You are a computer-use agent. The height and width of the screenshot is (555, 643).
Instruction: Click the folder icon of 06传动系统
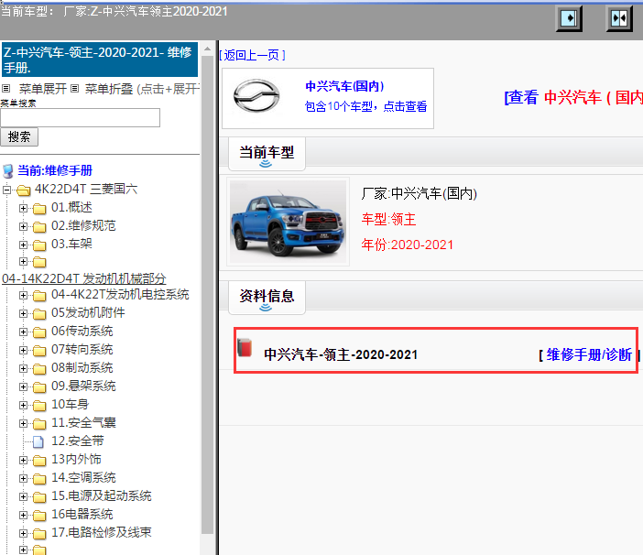click(x=39, y=332)
